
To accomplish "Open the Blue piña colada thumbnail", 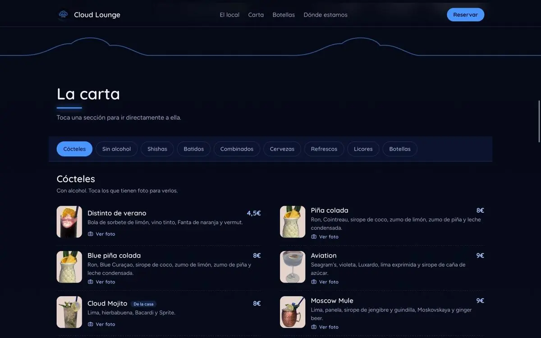I will coord(69,267).
